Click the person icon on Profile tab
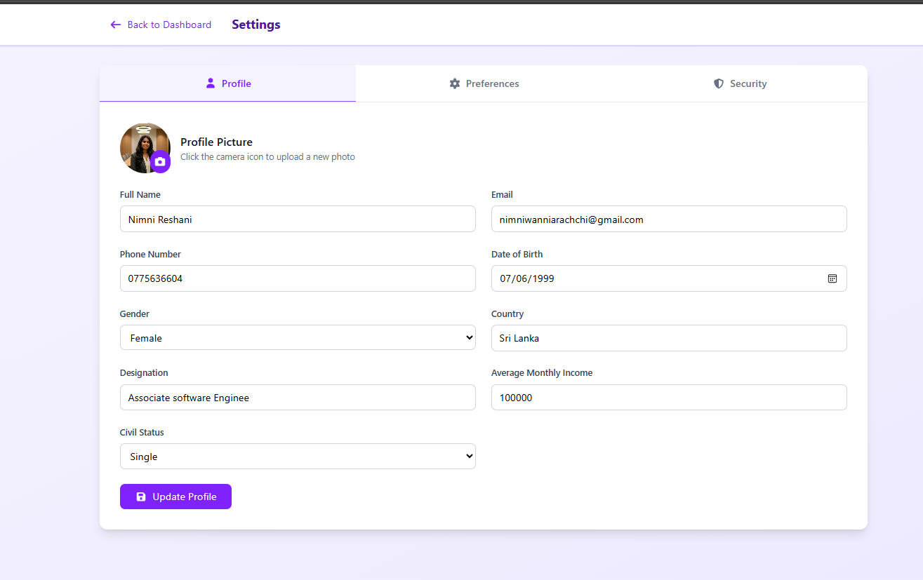 [x=210, y=83]
